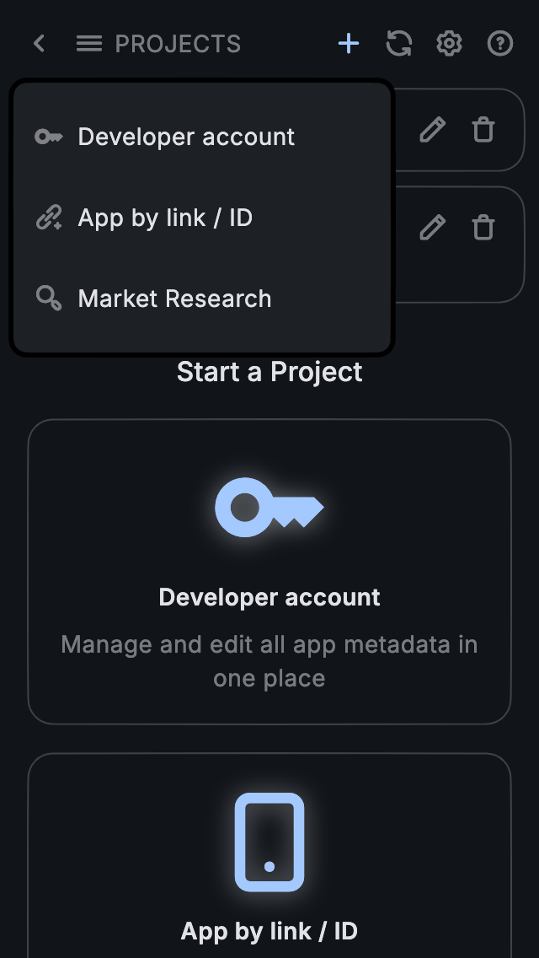Open help with the question mark icon
Image resolution: width=539 pixels, height=958 pixels.
coord(500,44)
